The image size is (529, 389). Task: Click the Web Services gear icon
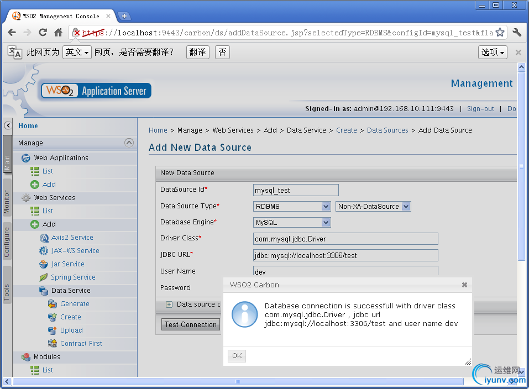(x=26, y=198)
